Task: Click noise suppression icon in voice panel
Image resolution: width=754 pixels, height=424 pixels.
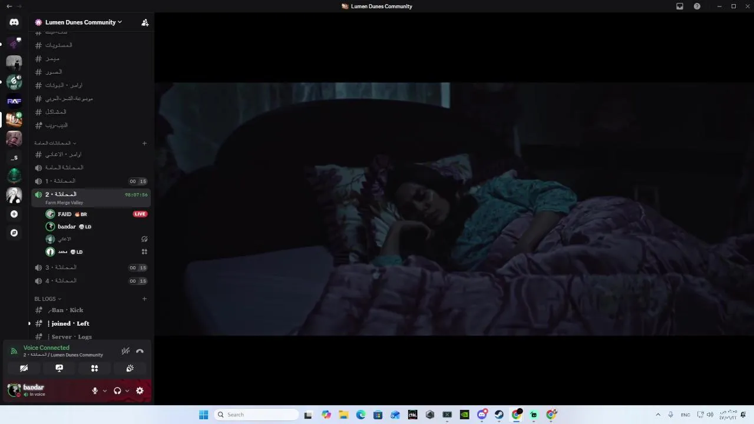Action: click(125, 351)
